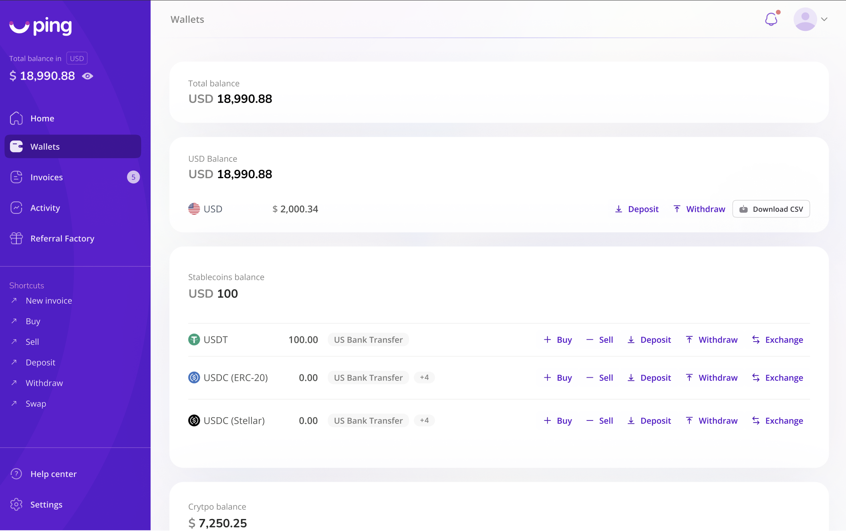Image resolution: width=846 pixels, height=531 pixels.
Task: Click the user avatar picture
Action: click(805, 19)
